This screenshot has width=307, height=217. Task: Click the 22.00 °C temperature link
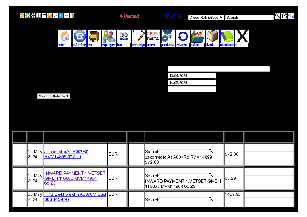[x=172, y=16]
